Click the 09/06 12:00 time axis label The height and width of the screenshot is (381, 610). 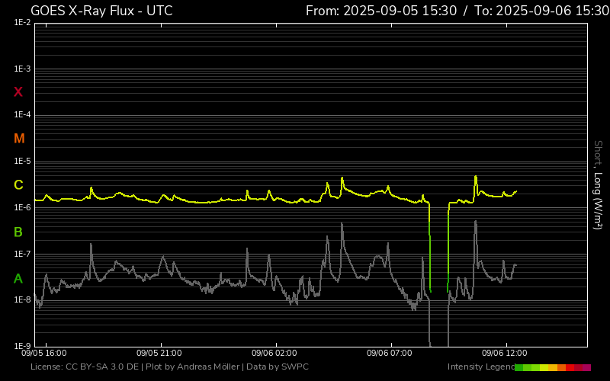point(505,354)
